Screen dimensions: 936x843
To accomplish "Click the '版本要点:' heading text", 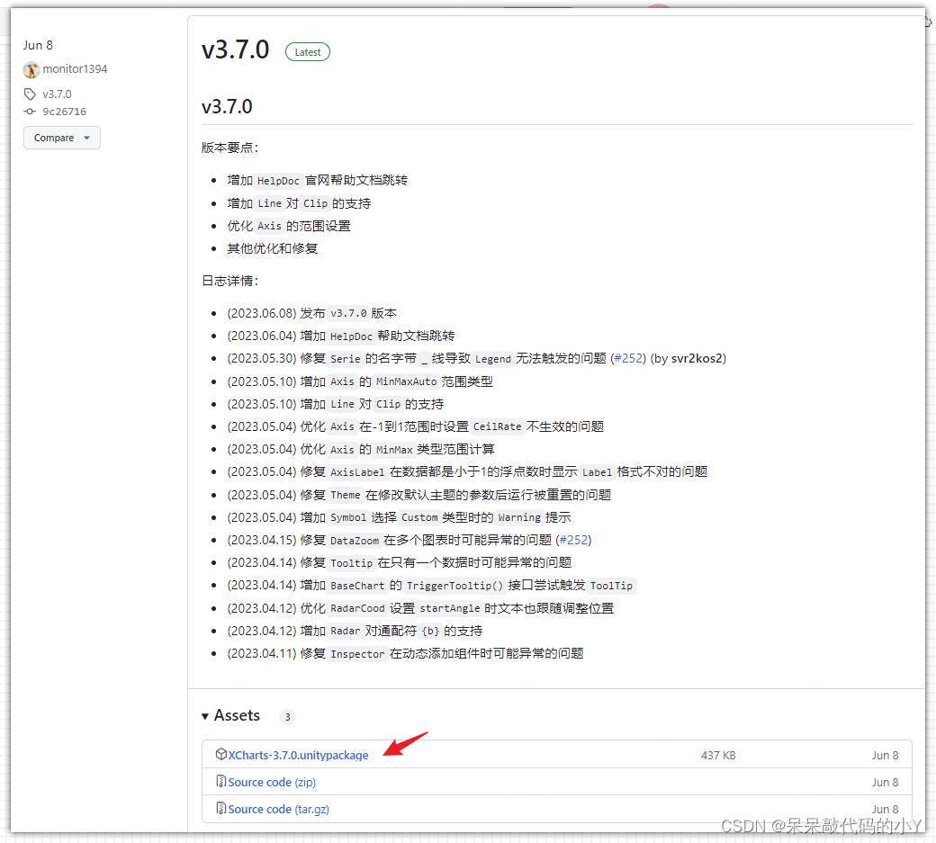I will [229, 148].
